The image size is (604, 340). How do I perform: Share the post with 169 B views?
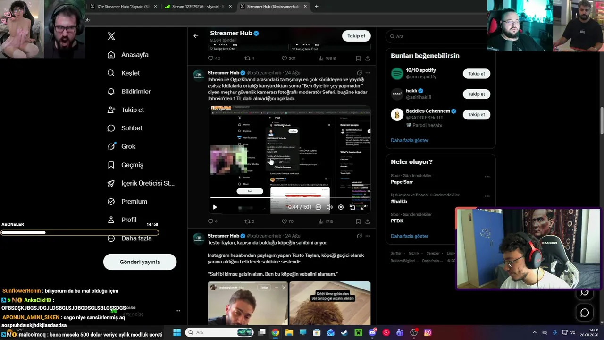368,59
